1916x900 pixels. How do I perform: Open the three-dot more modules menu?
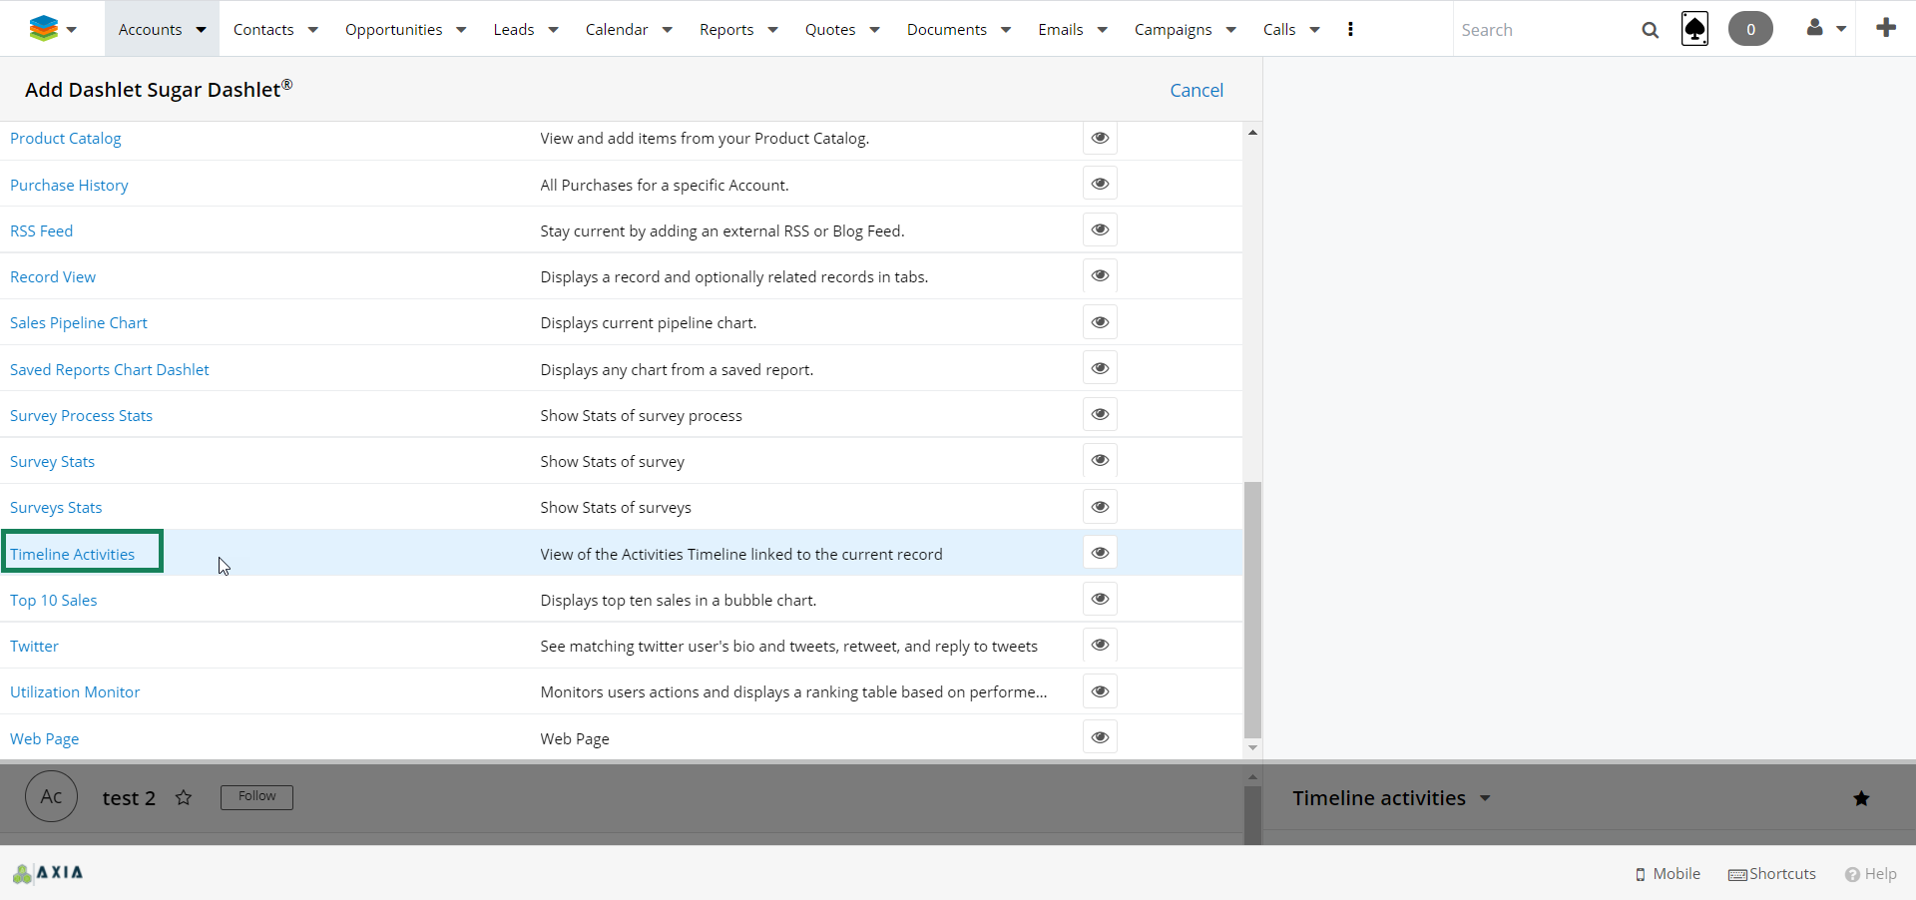[x=1350, y=29]
